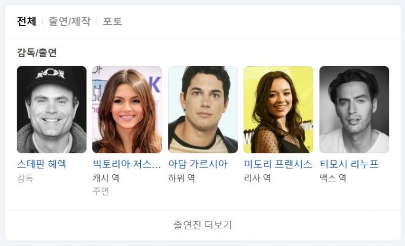Select the 맥스 역 role text
405x246 pixels.
333,178
